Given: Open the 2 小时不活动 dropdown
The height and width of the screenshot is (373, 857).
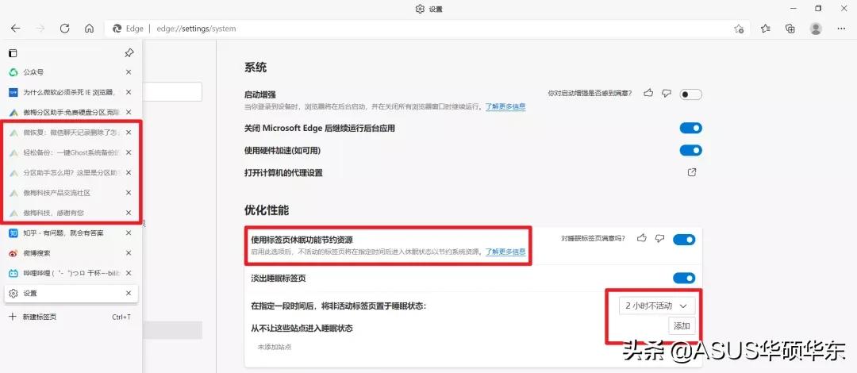Looking at the screenshot, I should pos(658,306).
